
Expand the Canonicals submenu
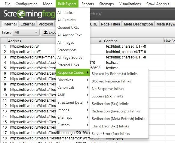(73, 88)
